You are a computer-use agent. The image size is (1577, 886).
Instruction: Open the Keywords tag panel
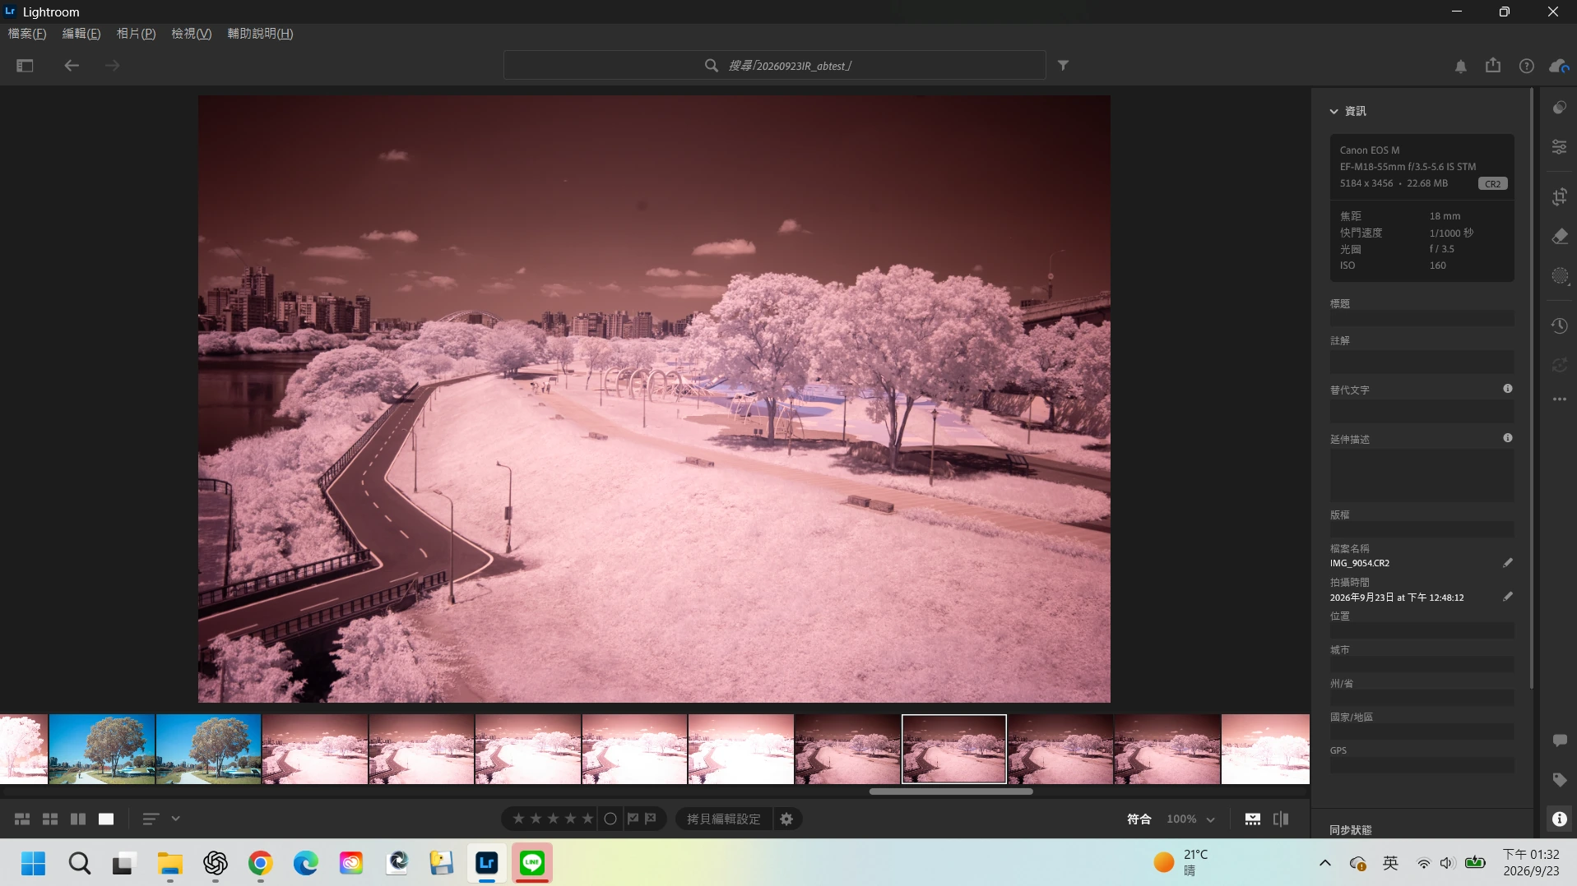1559,780
